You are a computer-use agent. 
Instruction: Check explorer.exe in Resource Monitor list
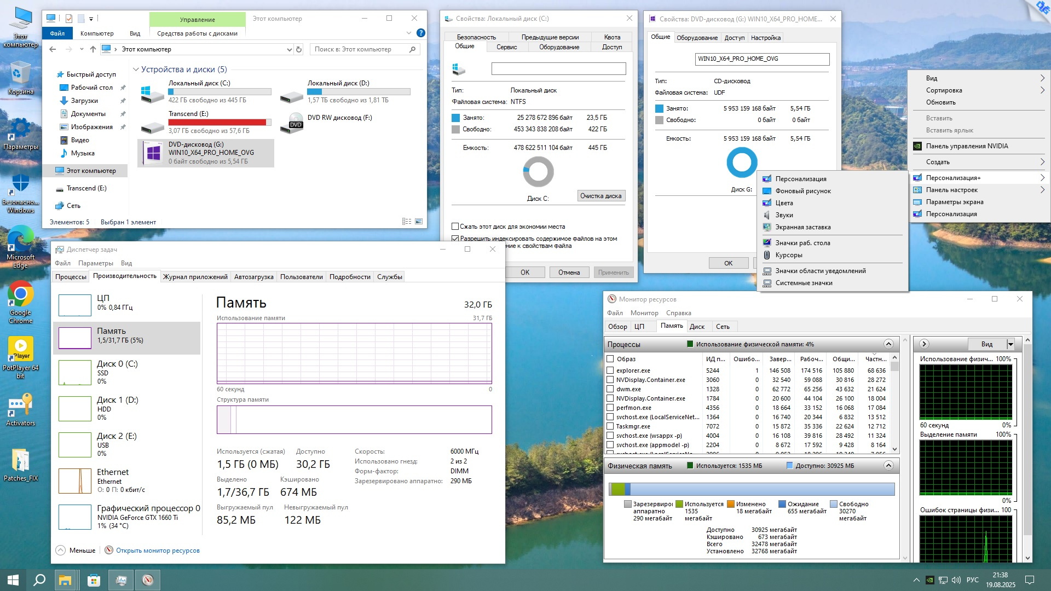pyautogui.click(x=610, y=370)
